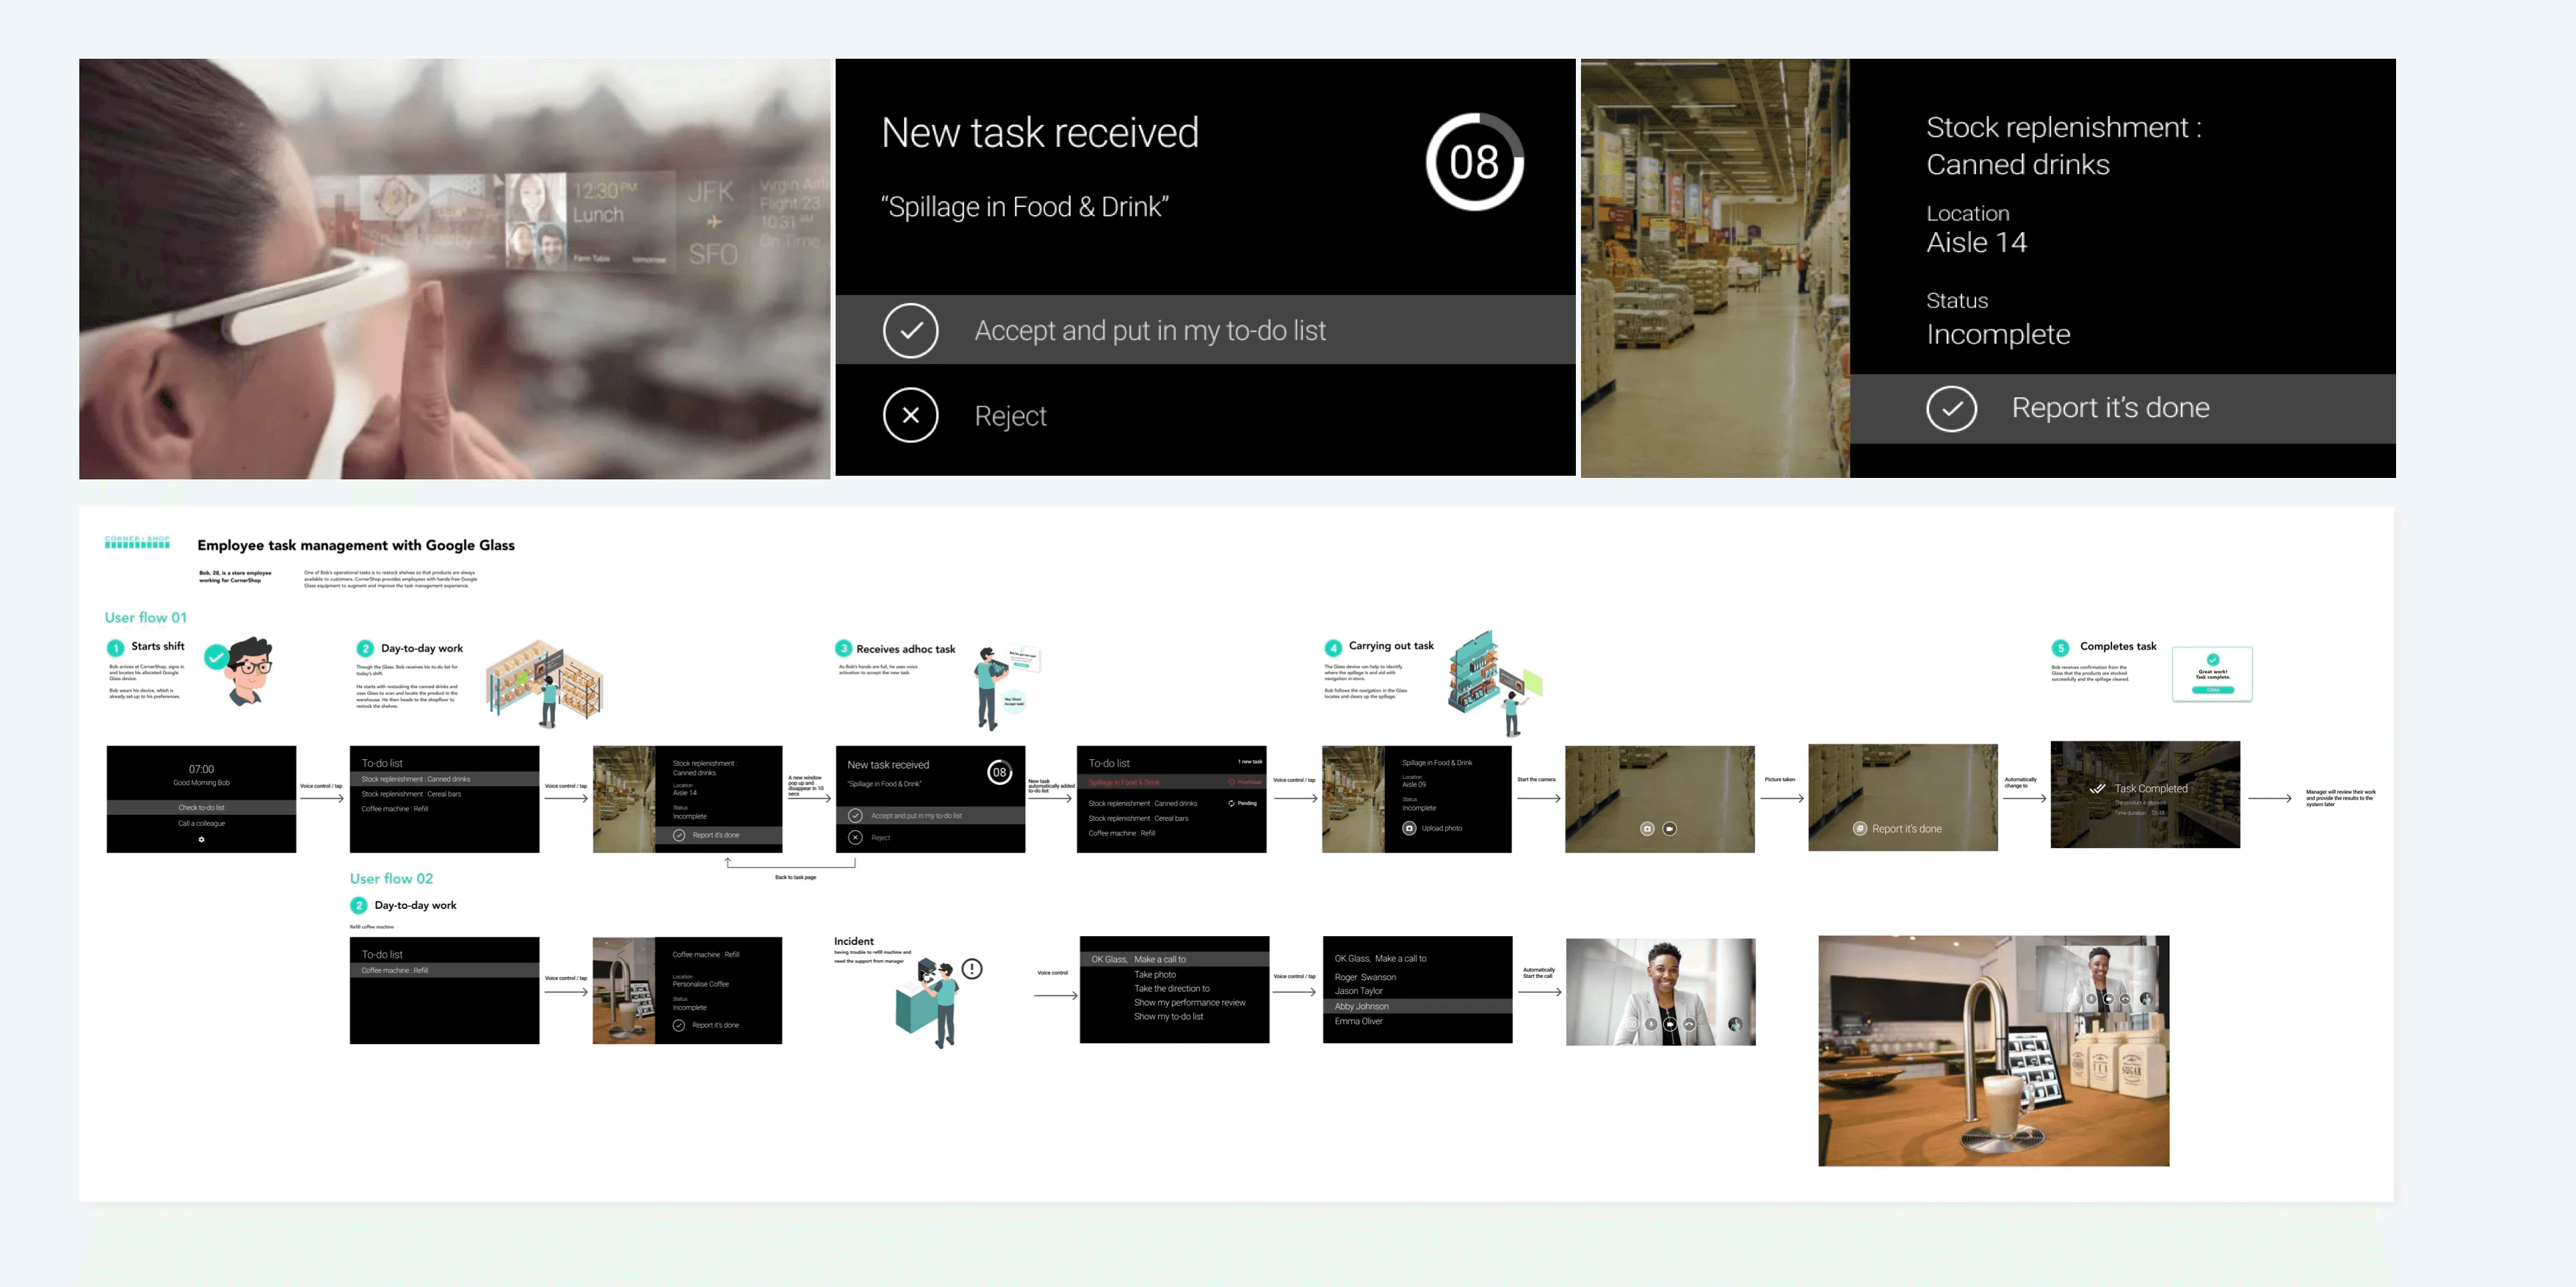The height and width of the screenshot is (1287, 2576).
Task: Tap Report it's done in the enlarged Canned drinks panel
Action: click(2122, 408)
